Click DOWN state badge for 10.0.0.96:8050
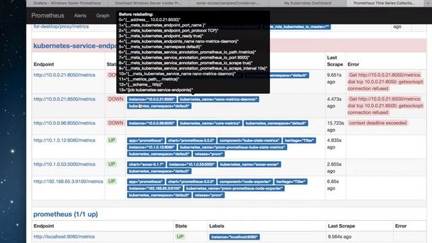Screen dimensions: 432x243 (x=115, y=123)
